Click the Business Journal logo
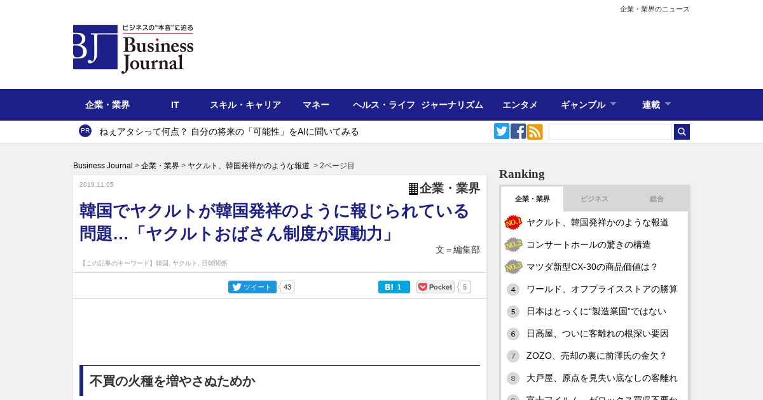 coord(134,49)
